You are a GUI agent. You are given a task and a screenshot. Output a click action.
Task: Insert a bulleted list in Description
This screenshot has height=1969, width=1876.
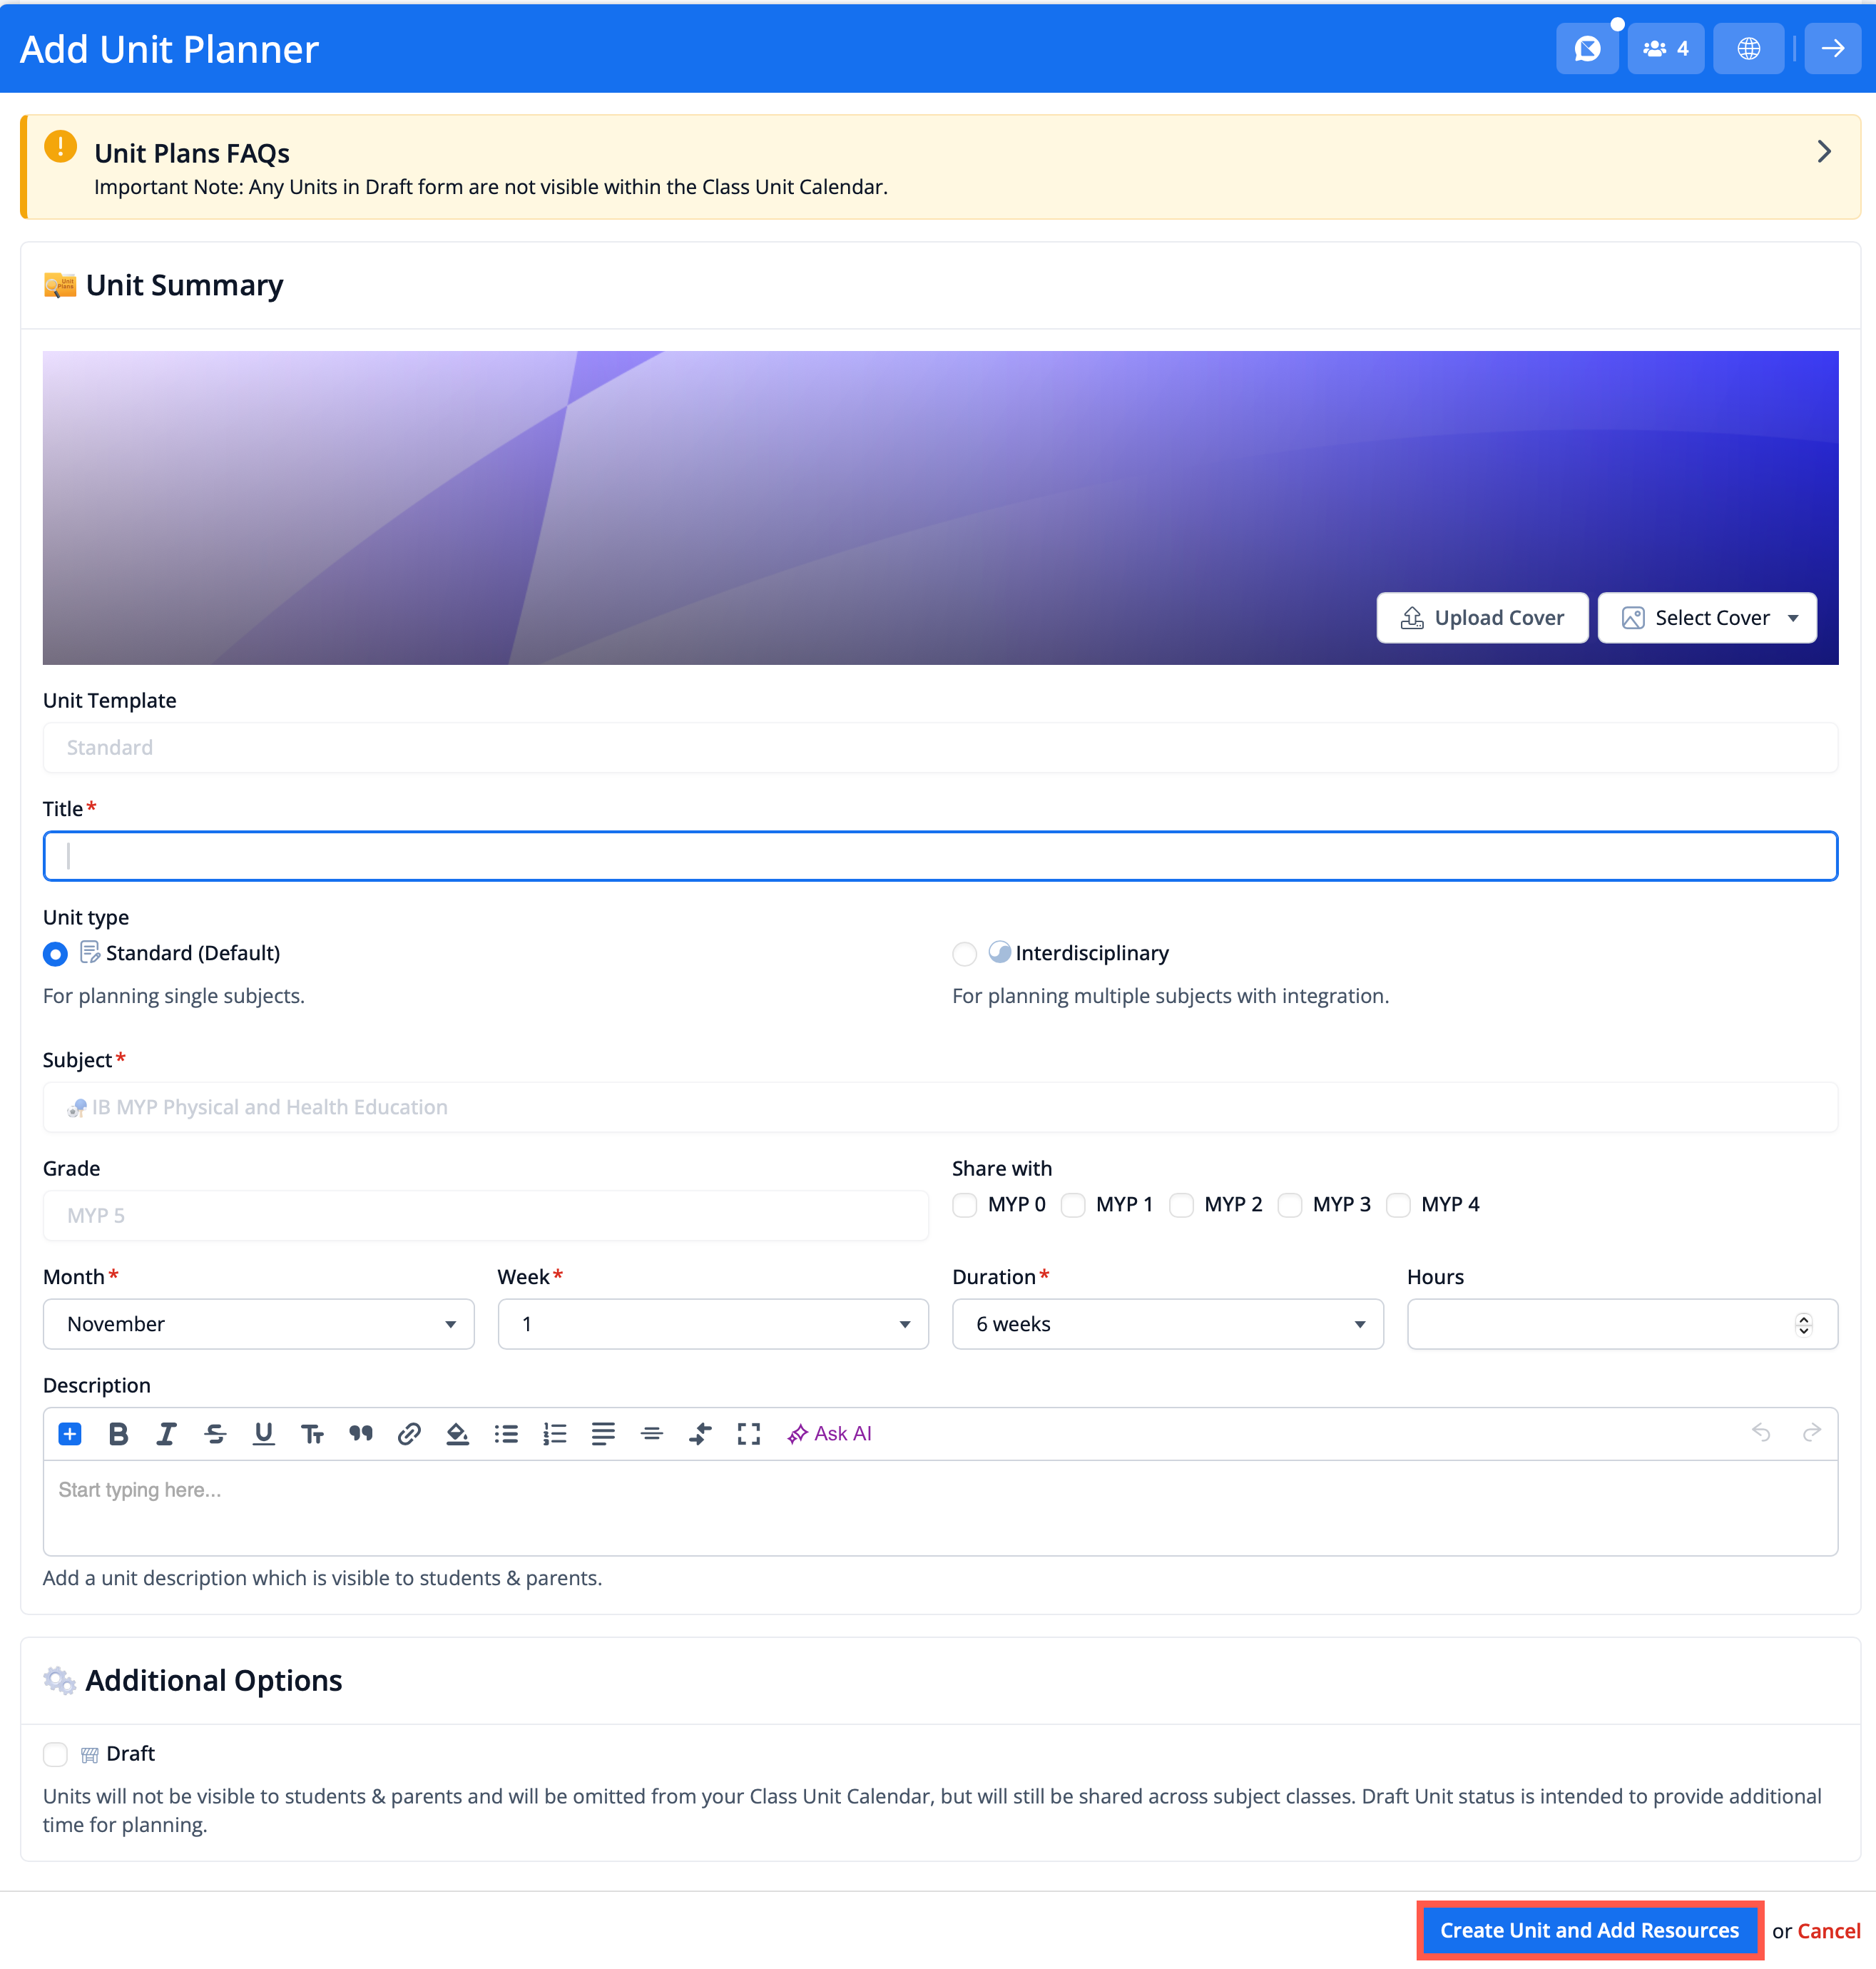tap(506, 1433)
